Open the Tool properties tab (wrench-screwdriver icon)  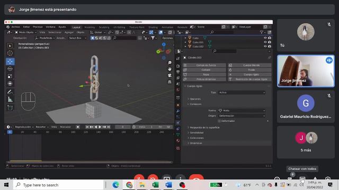(x=178, y=59)
